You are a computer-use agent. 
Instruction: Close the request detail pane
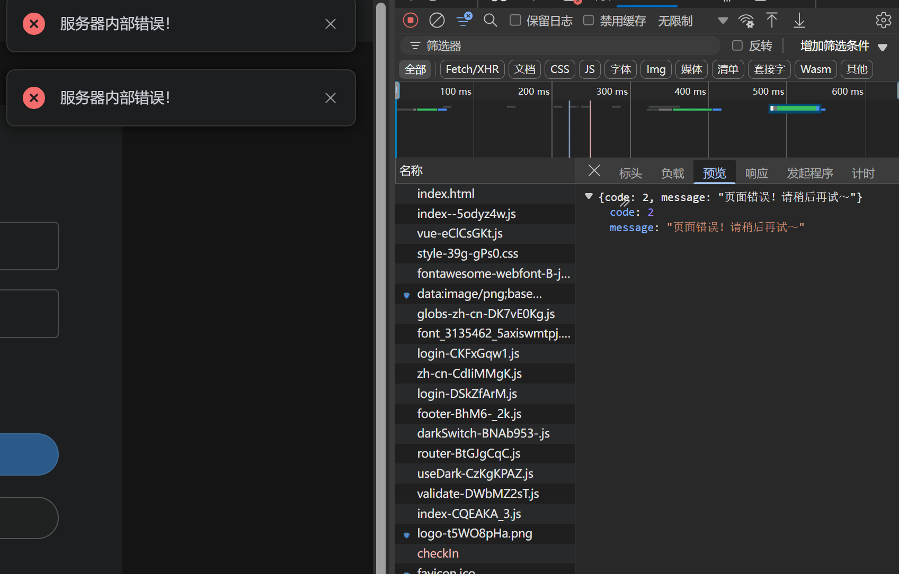594,171
